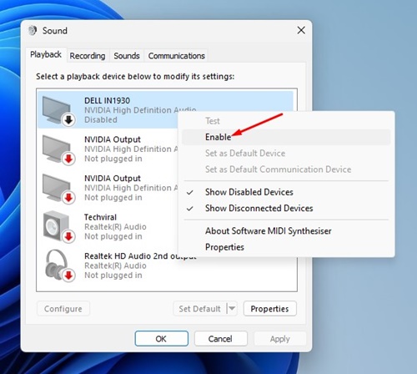Open the Sounds tab

[x=127, y=56]
